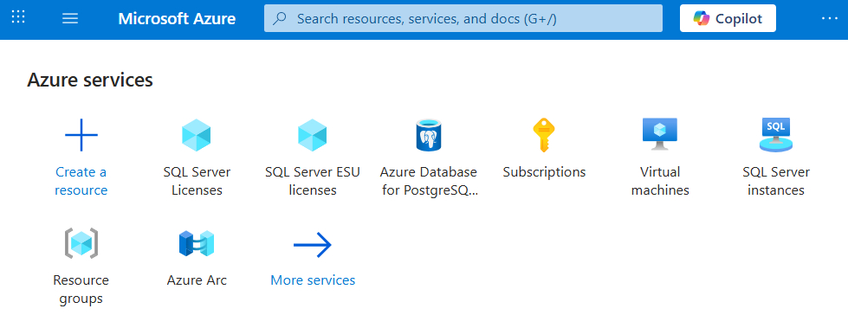The image size is (848, 328).
Task: Click the search magnifier icon
Action: [x=280, y=18]
